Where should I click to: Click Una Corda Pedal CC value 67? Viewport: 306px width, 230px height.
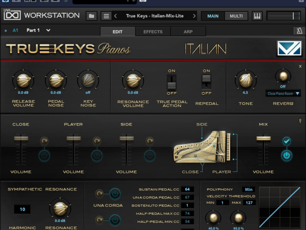click(187, 197)
